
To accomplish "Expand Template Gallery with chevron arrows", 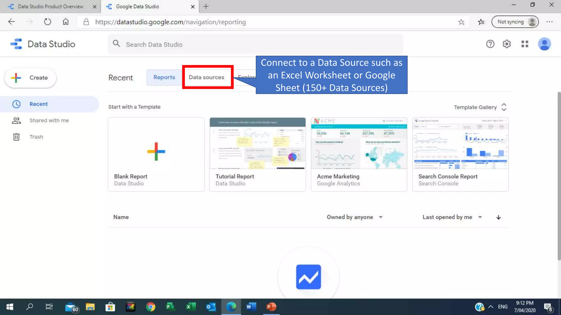I will click(504, 107).
